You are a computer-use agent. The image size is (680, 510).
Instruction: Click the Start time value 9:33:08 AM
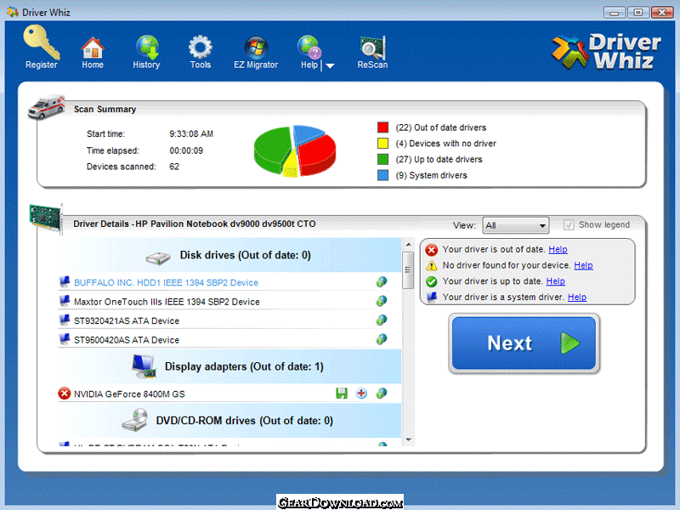tap(191, 134)
